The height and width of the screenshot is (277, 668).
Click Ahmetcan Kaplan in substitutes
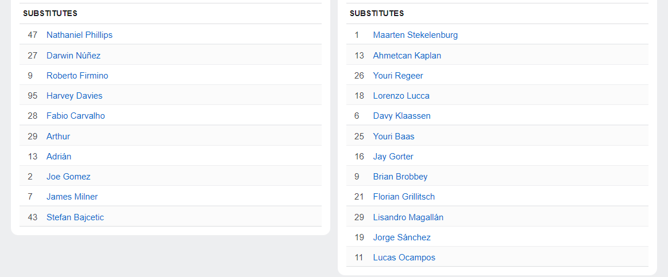click(407, 56)
